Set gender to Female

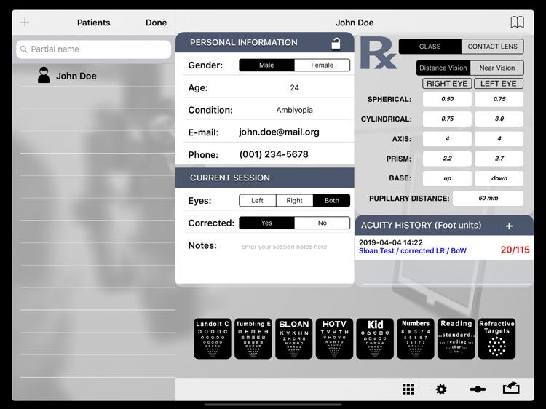tap(322, 65)
